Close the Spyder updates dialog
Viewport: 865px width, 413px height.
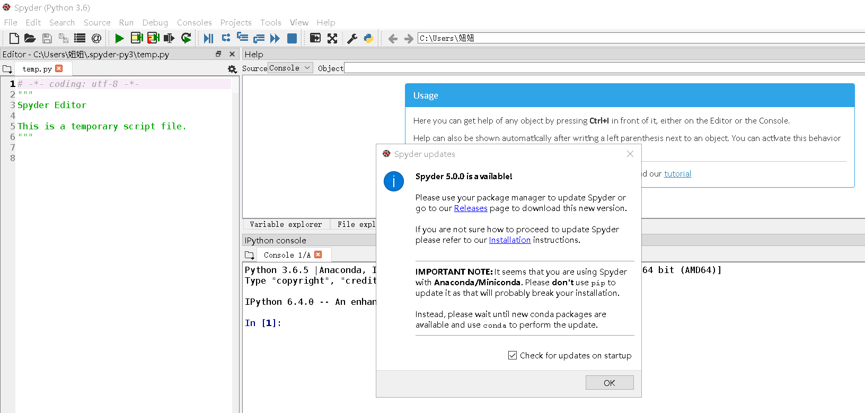[630, 154]
